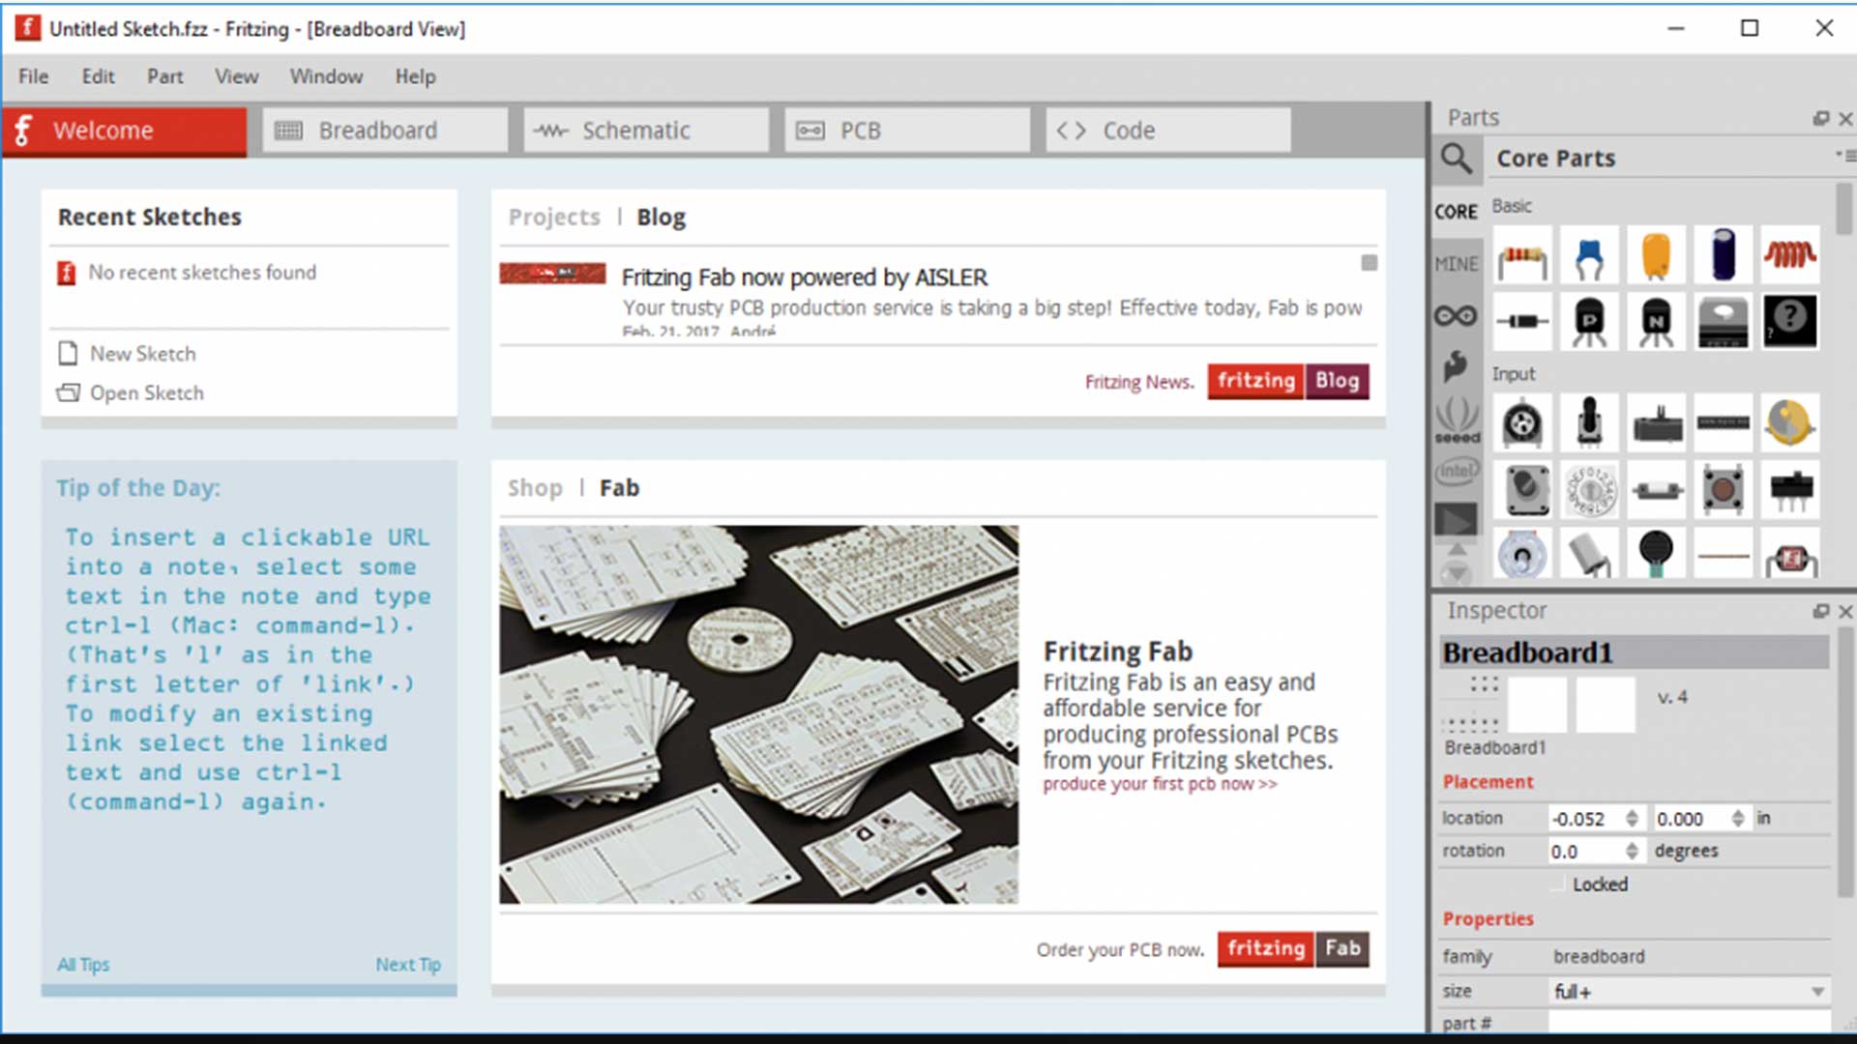The height and width of the screenshot is (1044, 1857).
Task: Select the yellow tilt sensor part
Action: point(1789,422)
